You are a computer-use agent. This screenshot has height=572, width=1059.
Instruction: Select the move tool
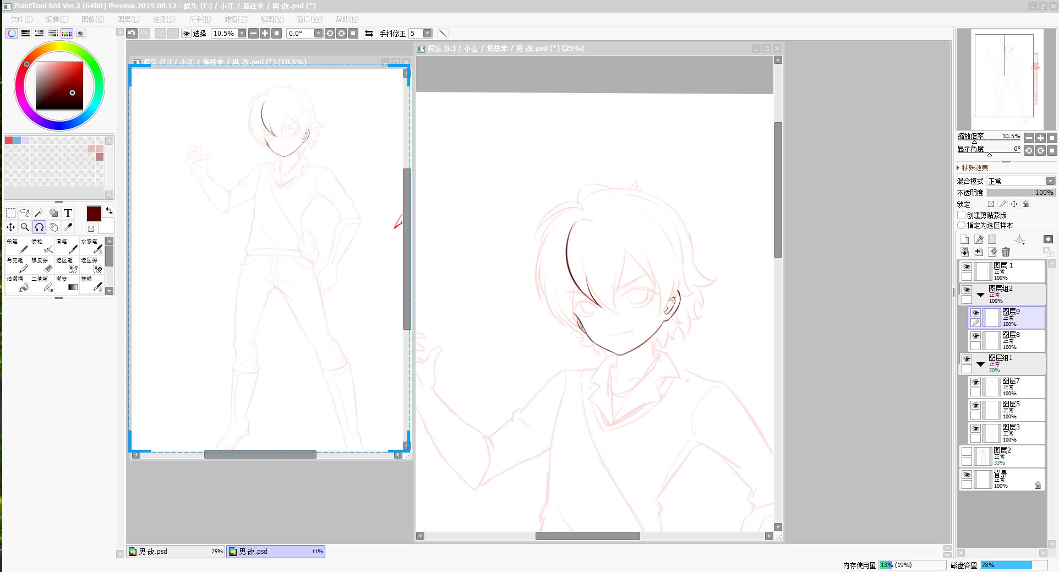point(10,227)
